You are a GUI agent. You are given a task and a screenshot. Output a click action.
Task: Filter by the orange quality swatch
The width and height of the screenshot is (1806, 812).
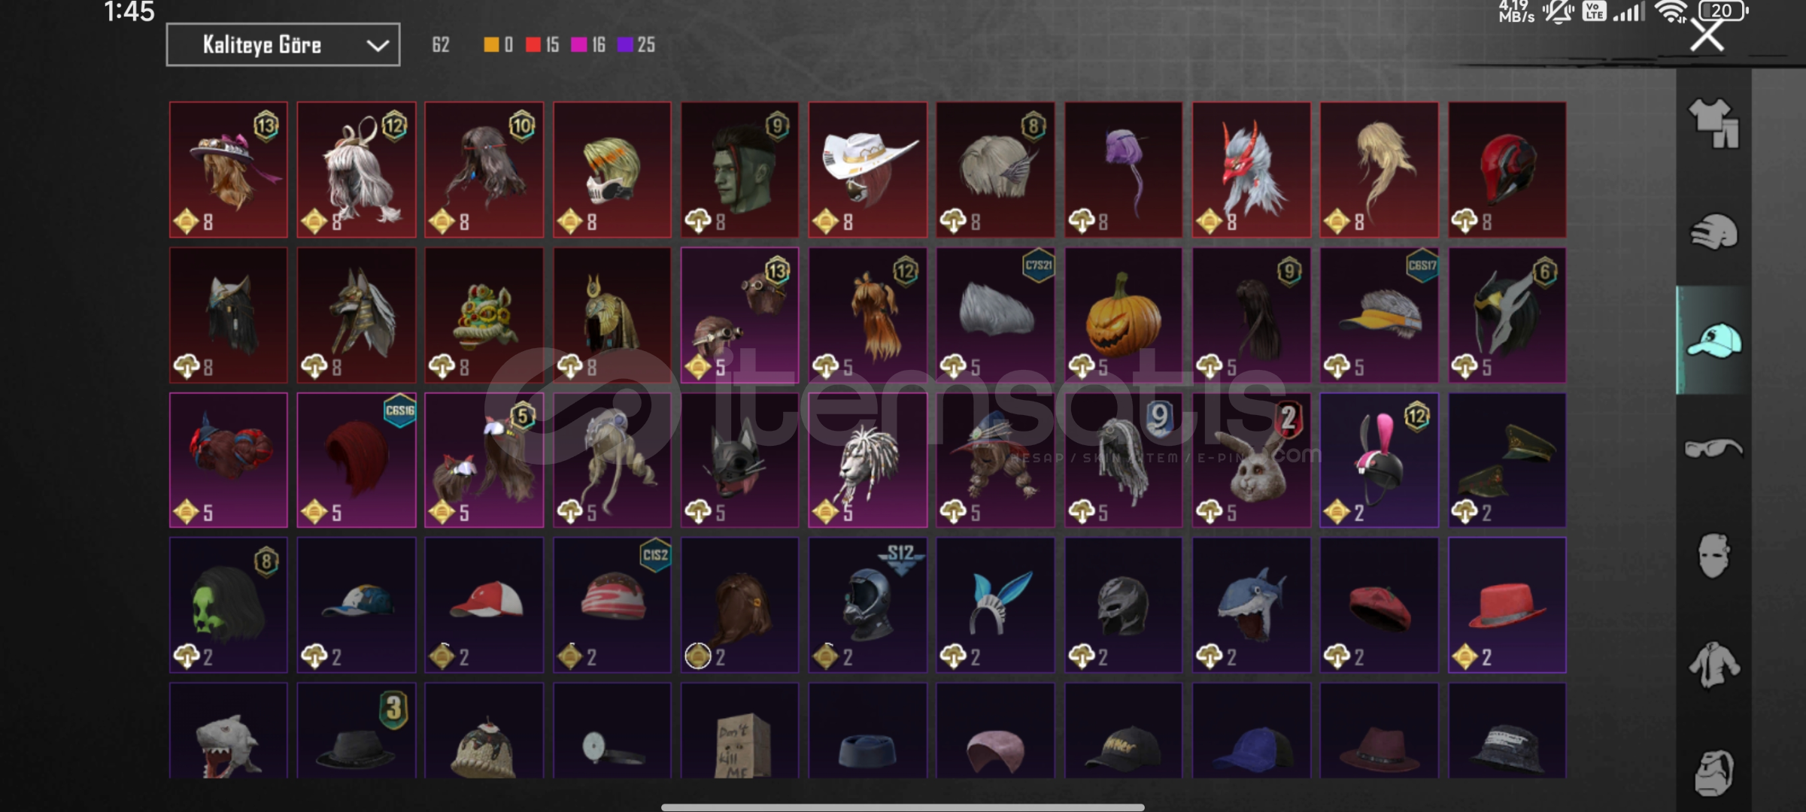pyautogui.click(x=497, y=45)
